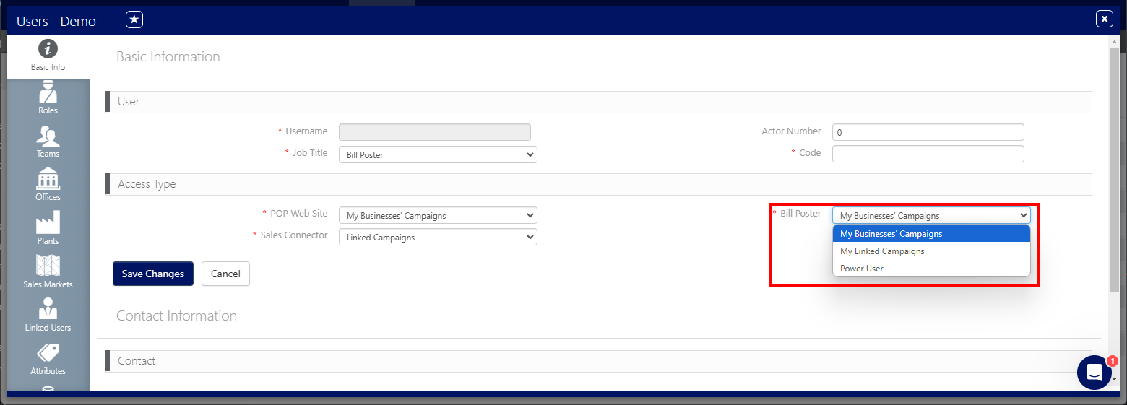Click the Actor Number field

tap(928, 132)
